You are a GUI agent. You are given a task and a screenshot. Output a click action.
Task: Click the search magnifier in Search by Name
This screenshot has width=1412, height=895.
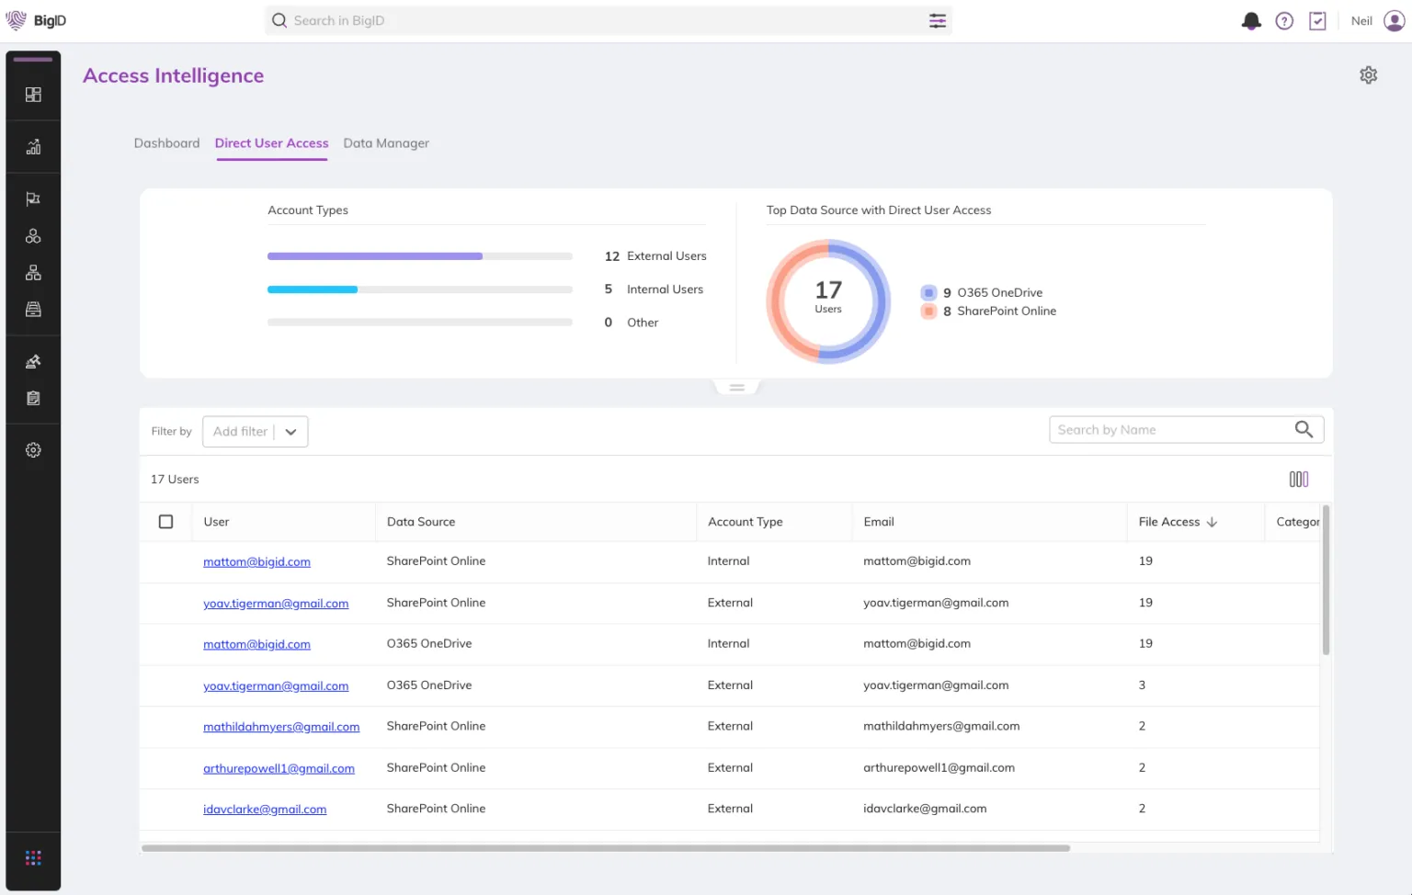[x=1304, y=429]
